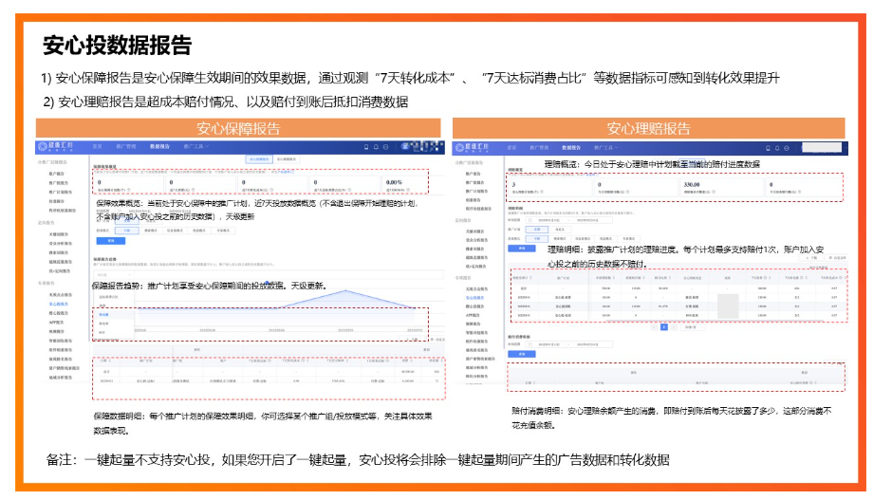Open APP报告 in the left screenshot sidebar

coord(56,323)
